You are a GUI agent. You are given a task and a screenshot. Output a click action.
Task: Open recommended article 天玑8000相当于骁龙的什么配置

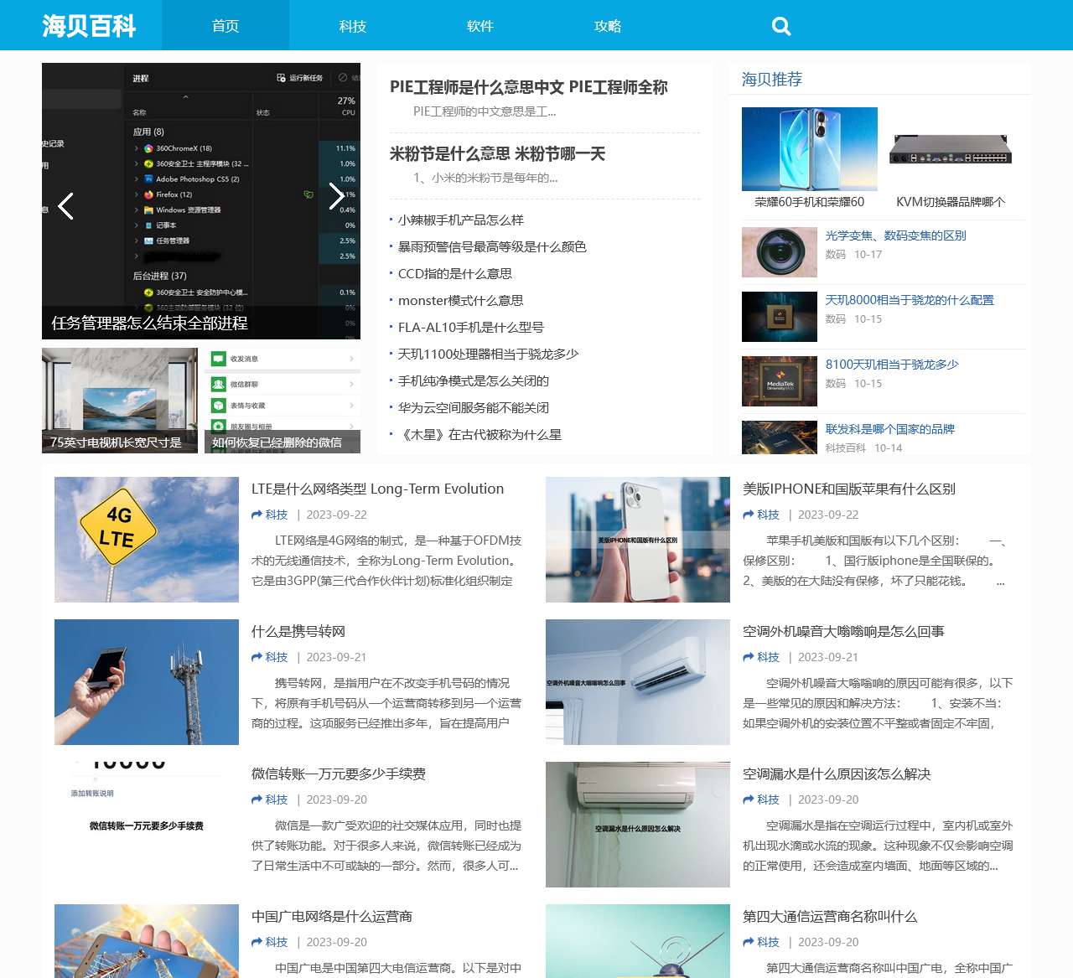(910, 300)
